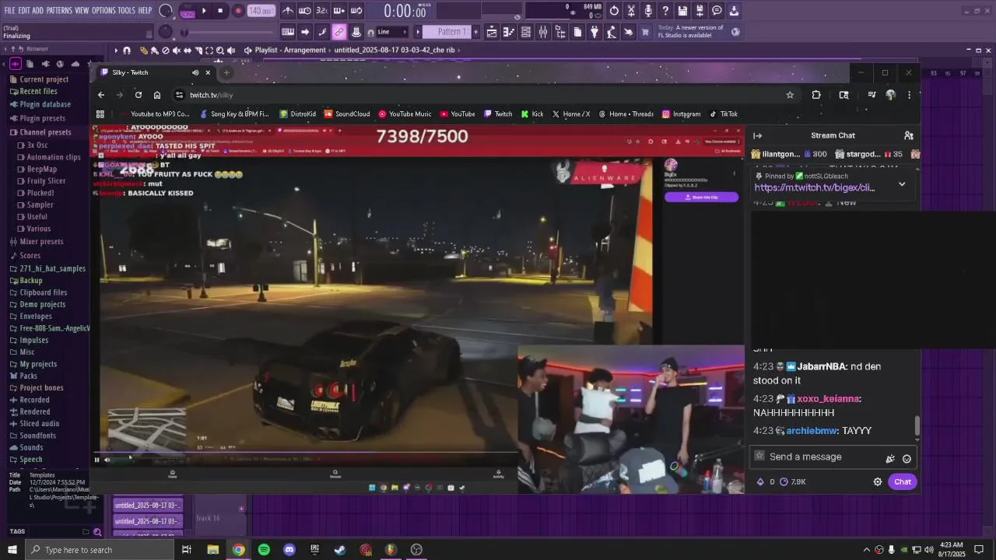The height and width of the screenshot is (560, 996).
Task: Click the FL Studio play button
Action: click(204, 11)
